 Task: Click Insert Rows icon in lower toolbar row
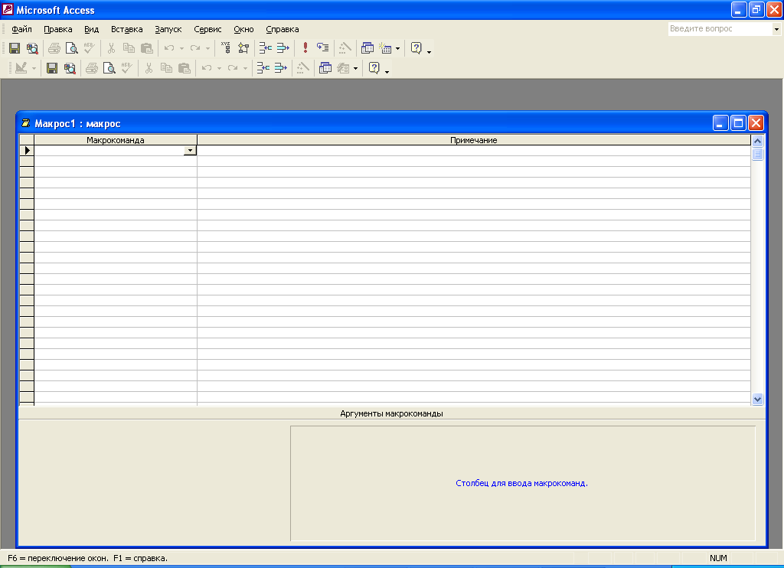click(x=263, y=68)
